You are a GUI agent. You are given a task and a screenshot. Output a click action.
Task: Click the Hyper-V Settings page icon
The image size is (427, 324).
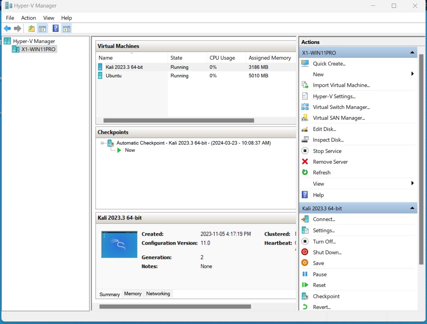305,96
